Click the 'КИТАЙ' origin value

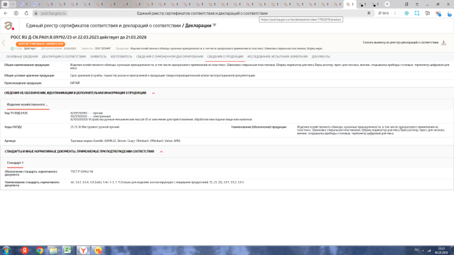75,83
